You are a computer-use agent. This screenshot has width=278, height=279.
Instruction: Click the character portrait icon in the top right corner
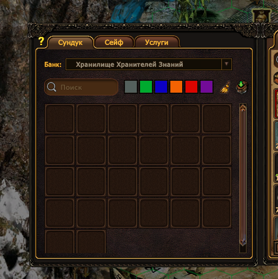(x=261, y=16)
